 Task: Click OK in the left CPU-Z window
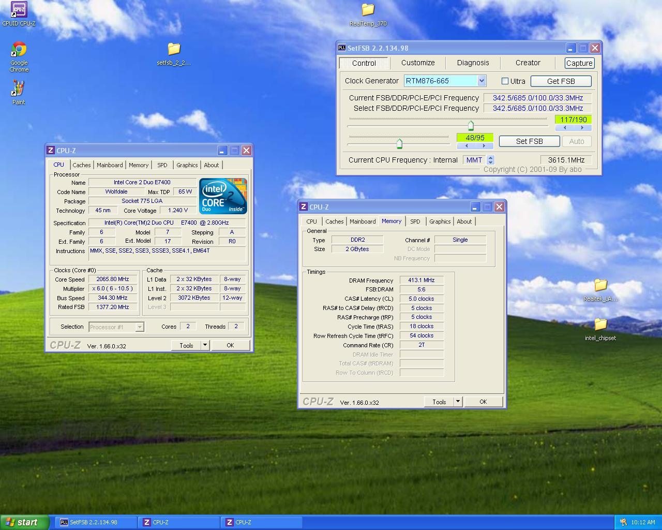click(x=230, y=345)
